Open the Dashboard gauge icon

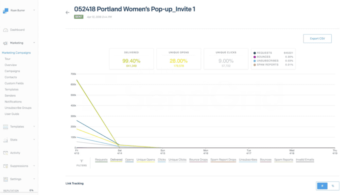click(x=5, y=30)
